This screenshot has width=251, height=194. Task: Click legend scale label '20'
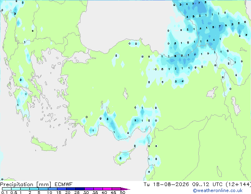coord(68,192)
